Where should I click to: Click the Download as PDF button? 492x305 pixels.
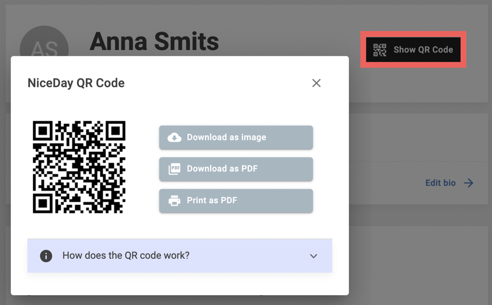[x=236, y=169]
